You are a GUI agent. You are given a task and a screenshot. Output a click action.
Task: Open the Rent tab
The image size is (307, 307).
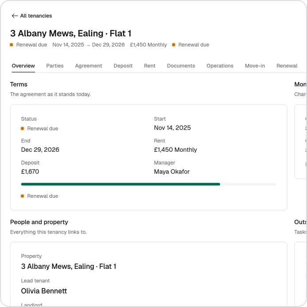(x=150, y=66)
